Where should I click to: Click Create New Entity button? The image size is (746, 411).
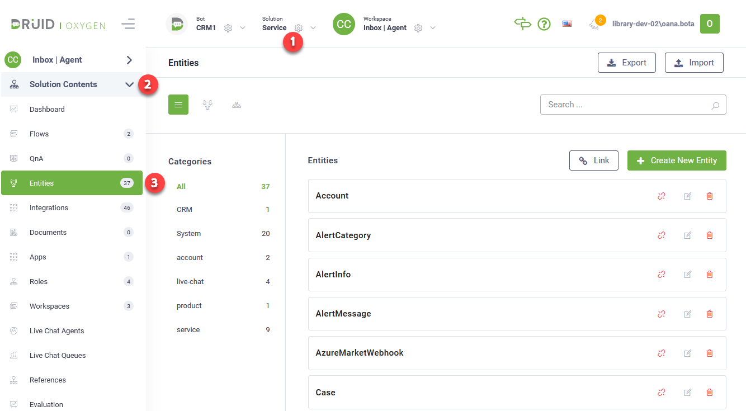pyautogui.click(x=677, y=160)
